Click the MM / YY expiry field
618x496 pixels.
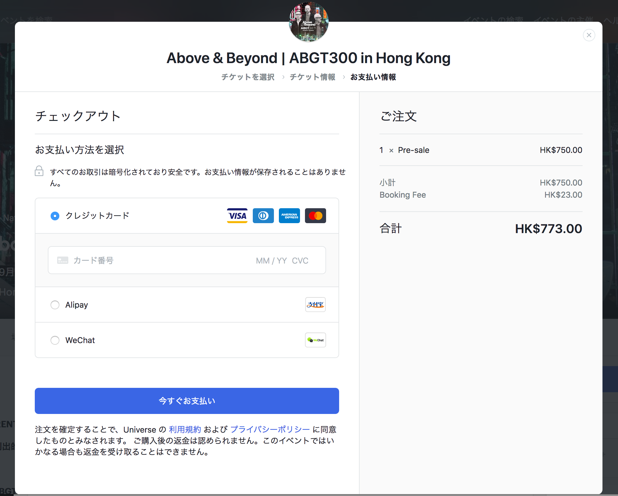tap(271, 261)
